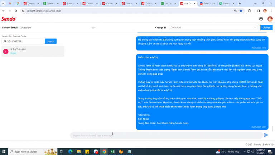
Task: Click the Search button for Sendo ID
Action: [x=50, y=41]
